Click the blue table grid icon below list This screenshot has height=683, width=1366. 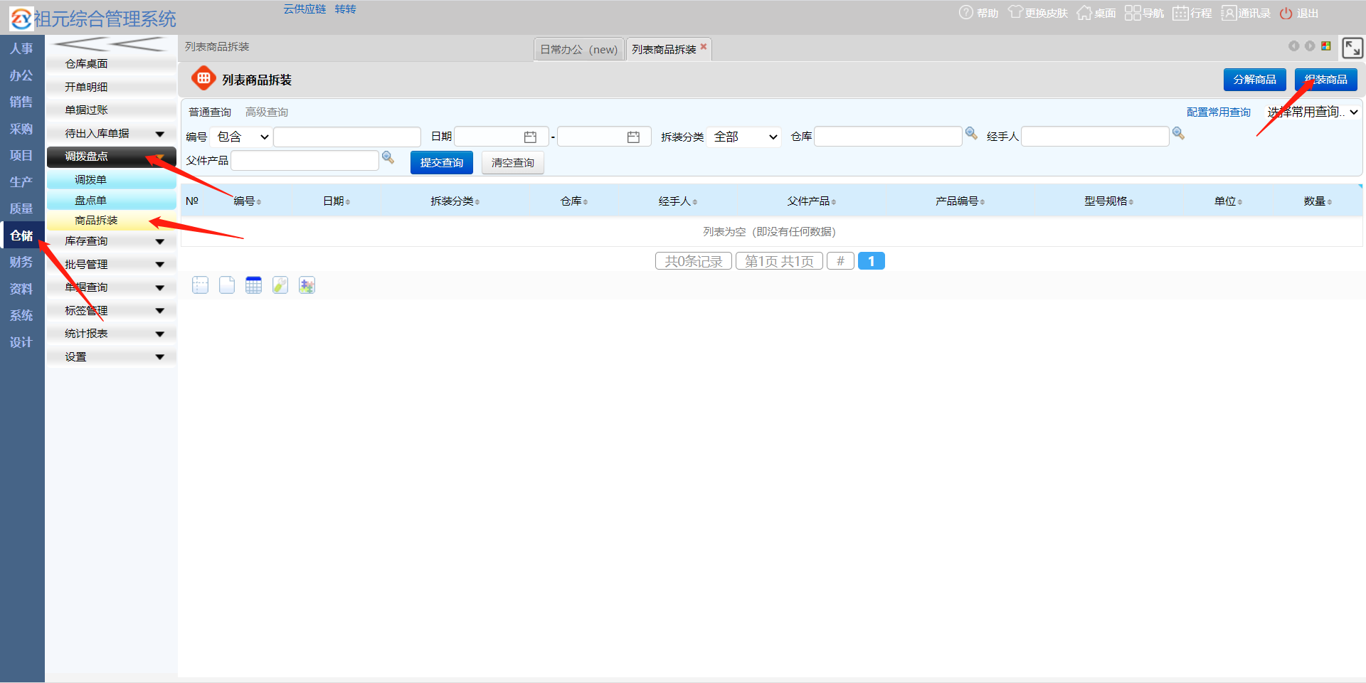(x=253, y=285)
